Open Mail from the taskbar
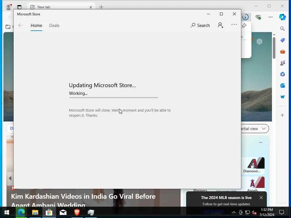The height and width of the screenshot is (218, 291). (63, 212)
